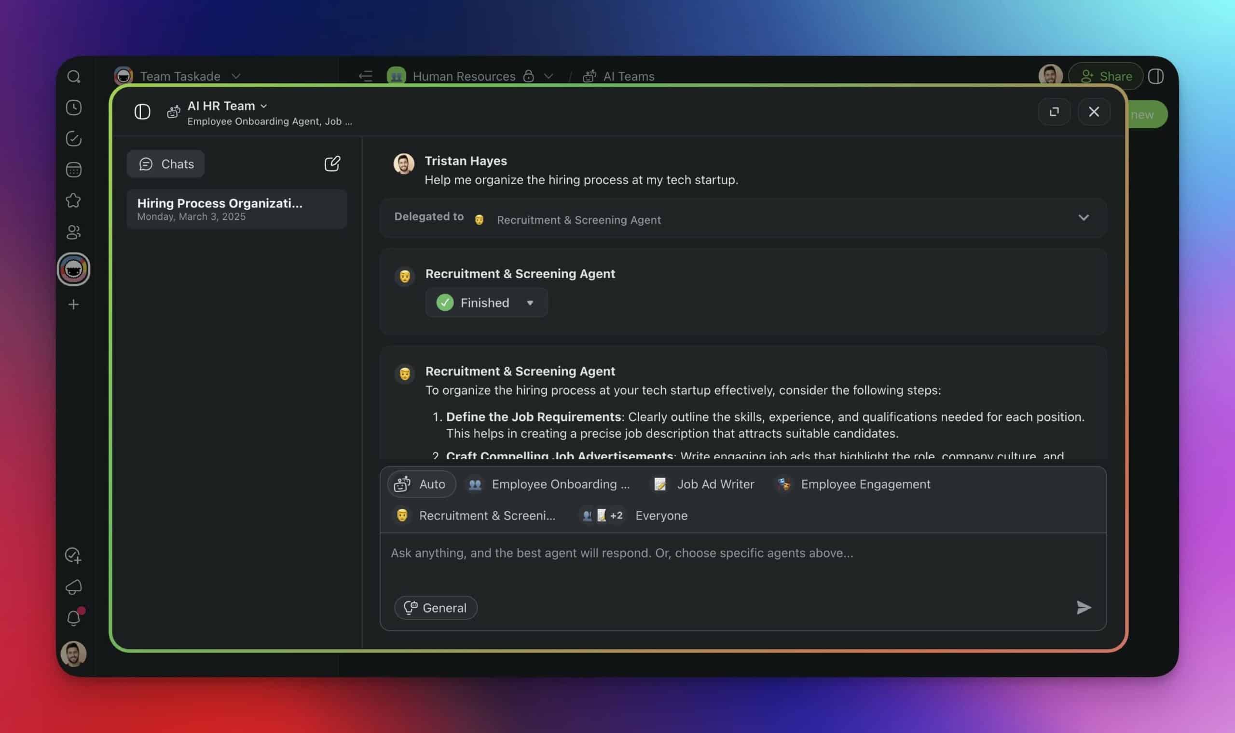The image size is (1235, 733).
Task: Open the tasks checkmark icon in sidebar
Action: point(74,139)
